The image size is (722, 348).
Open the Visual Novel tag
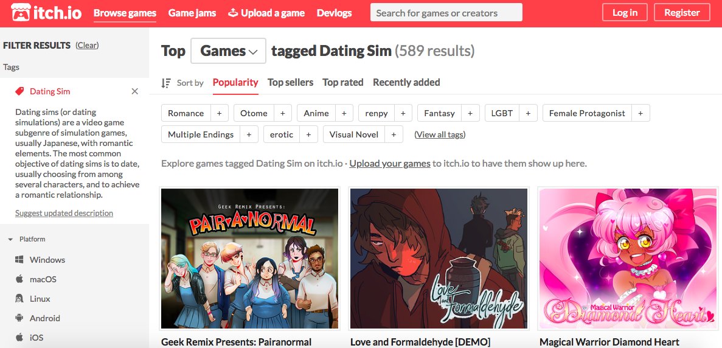tap(354, 134)
